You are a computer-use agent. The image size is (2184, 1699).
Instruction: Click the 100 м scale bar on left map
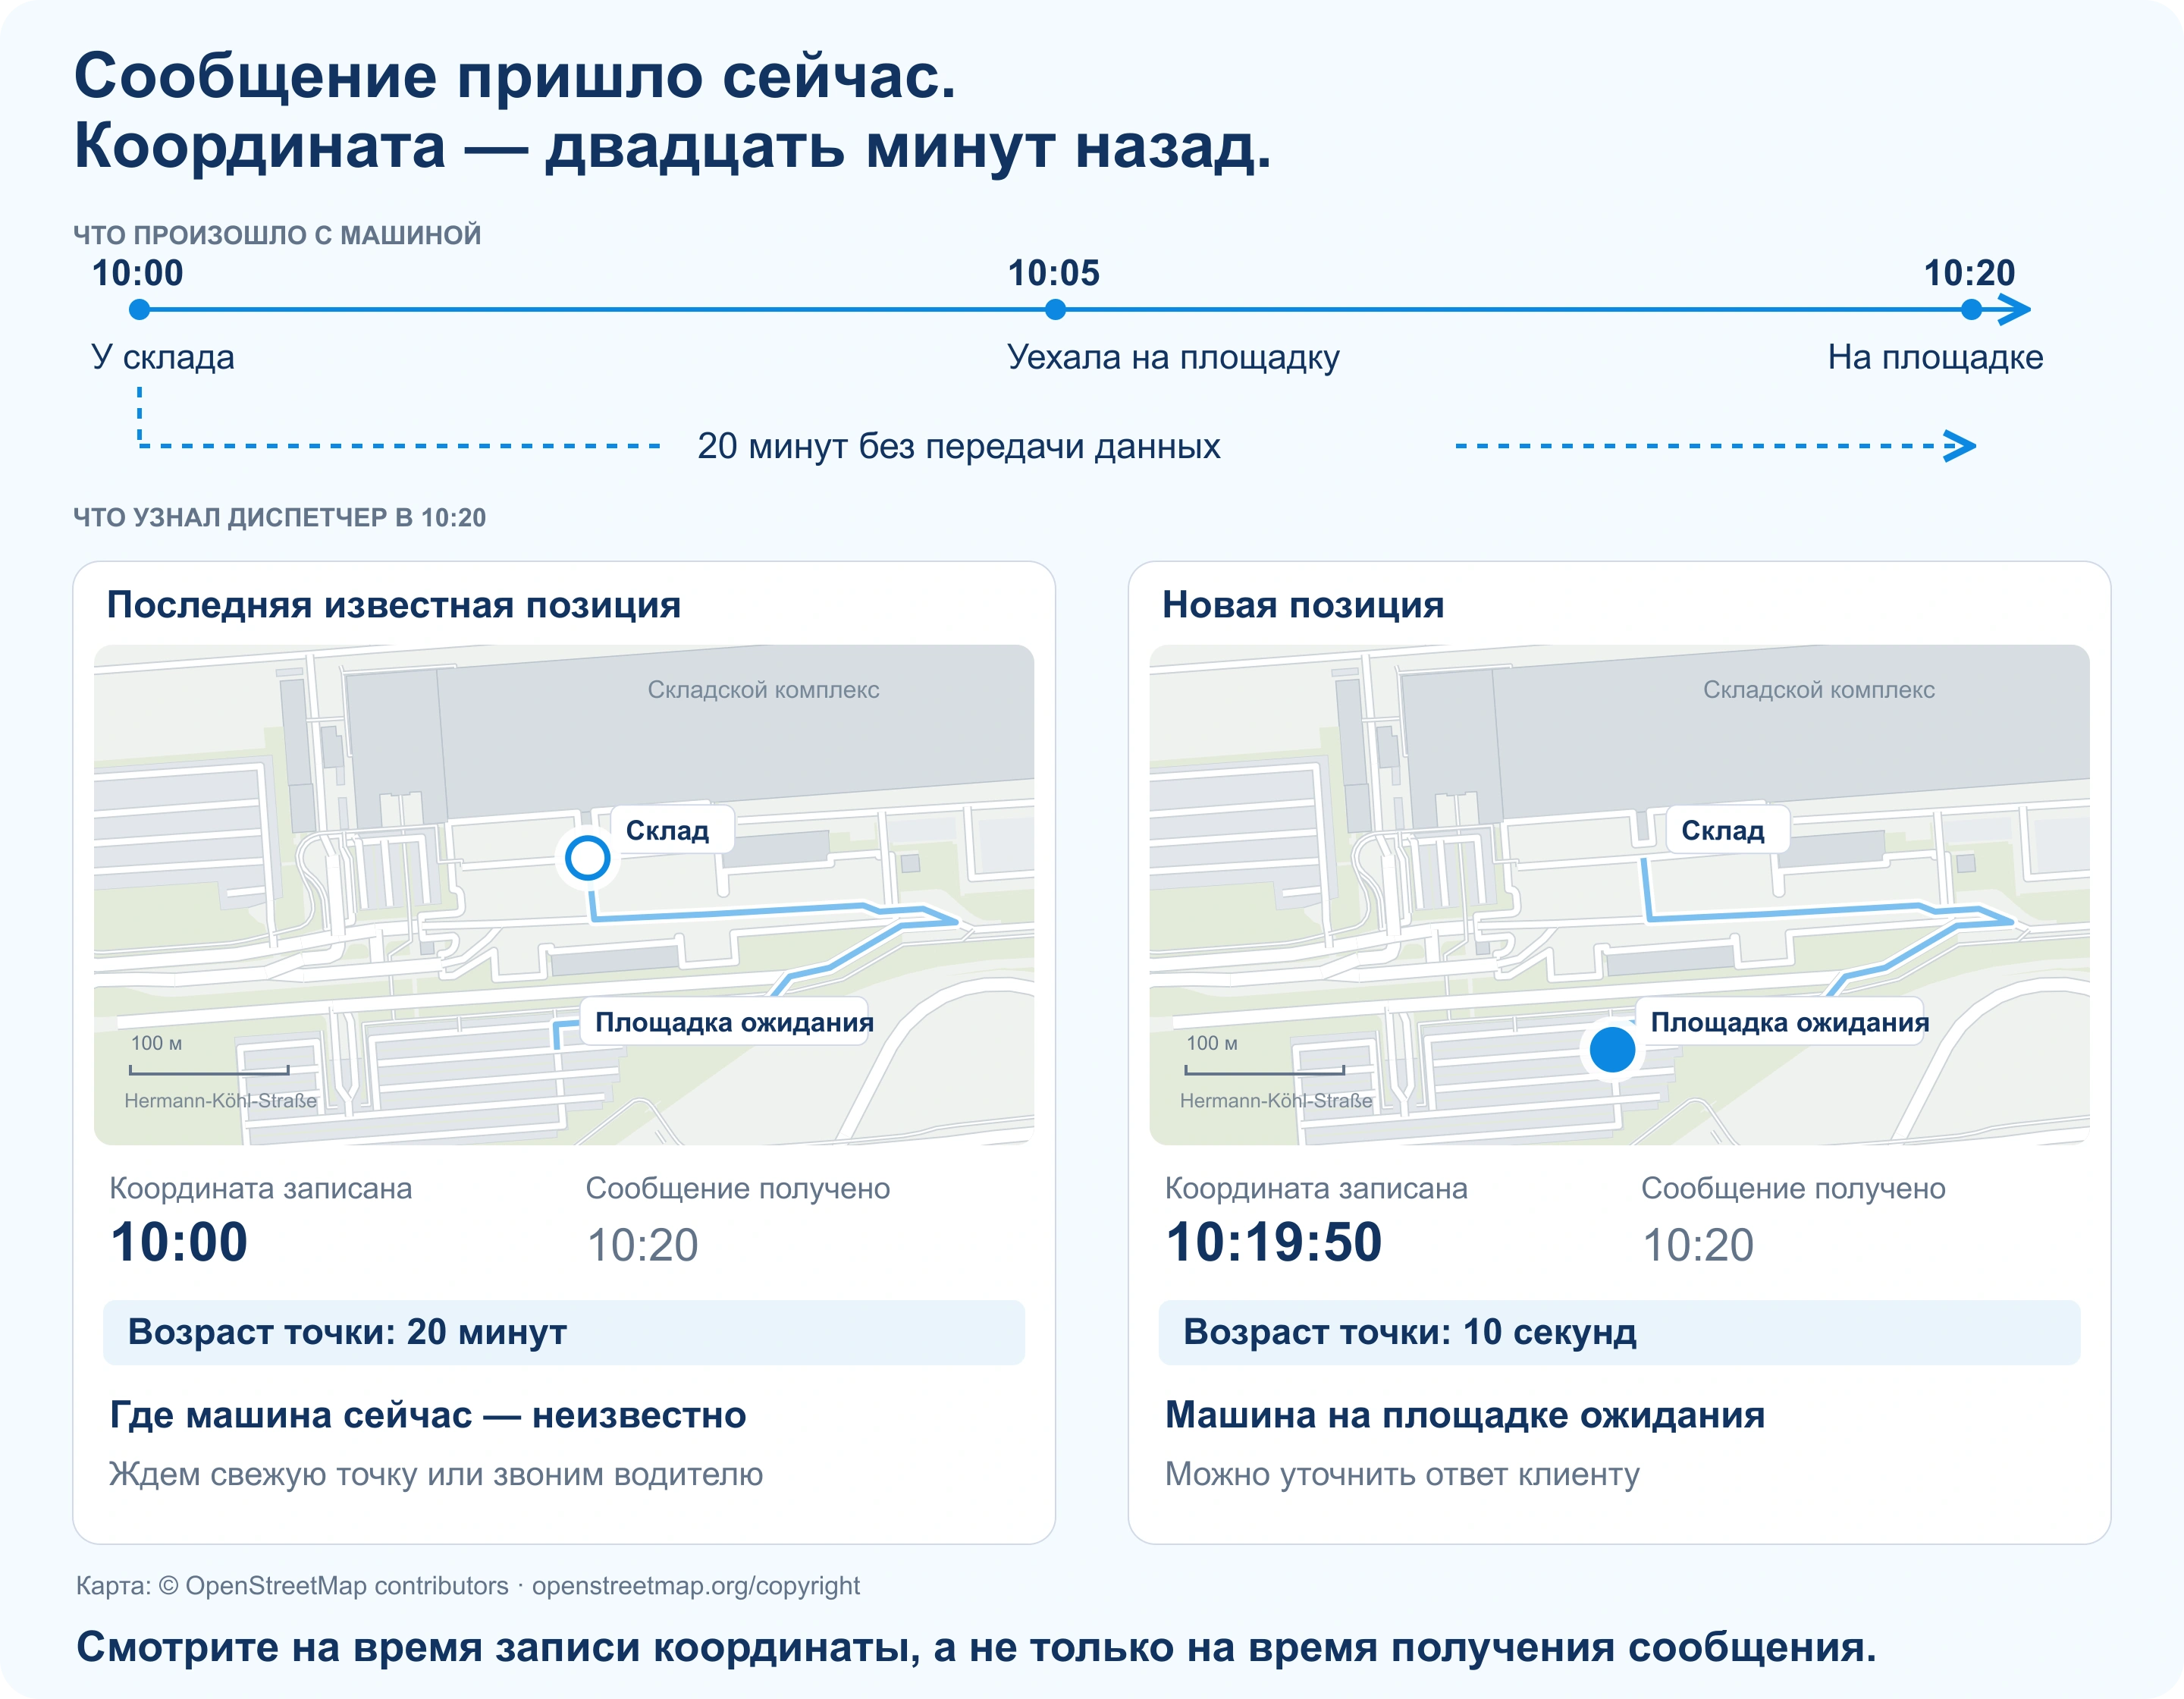point(209,1070)
